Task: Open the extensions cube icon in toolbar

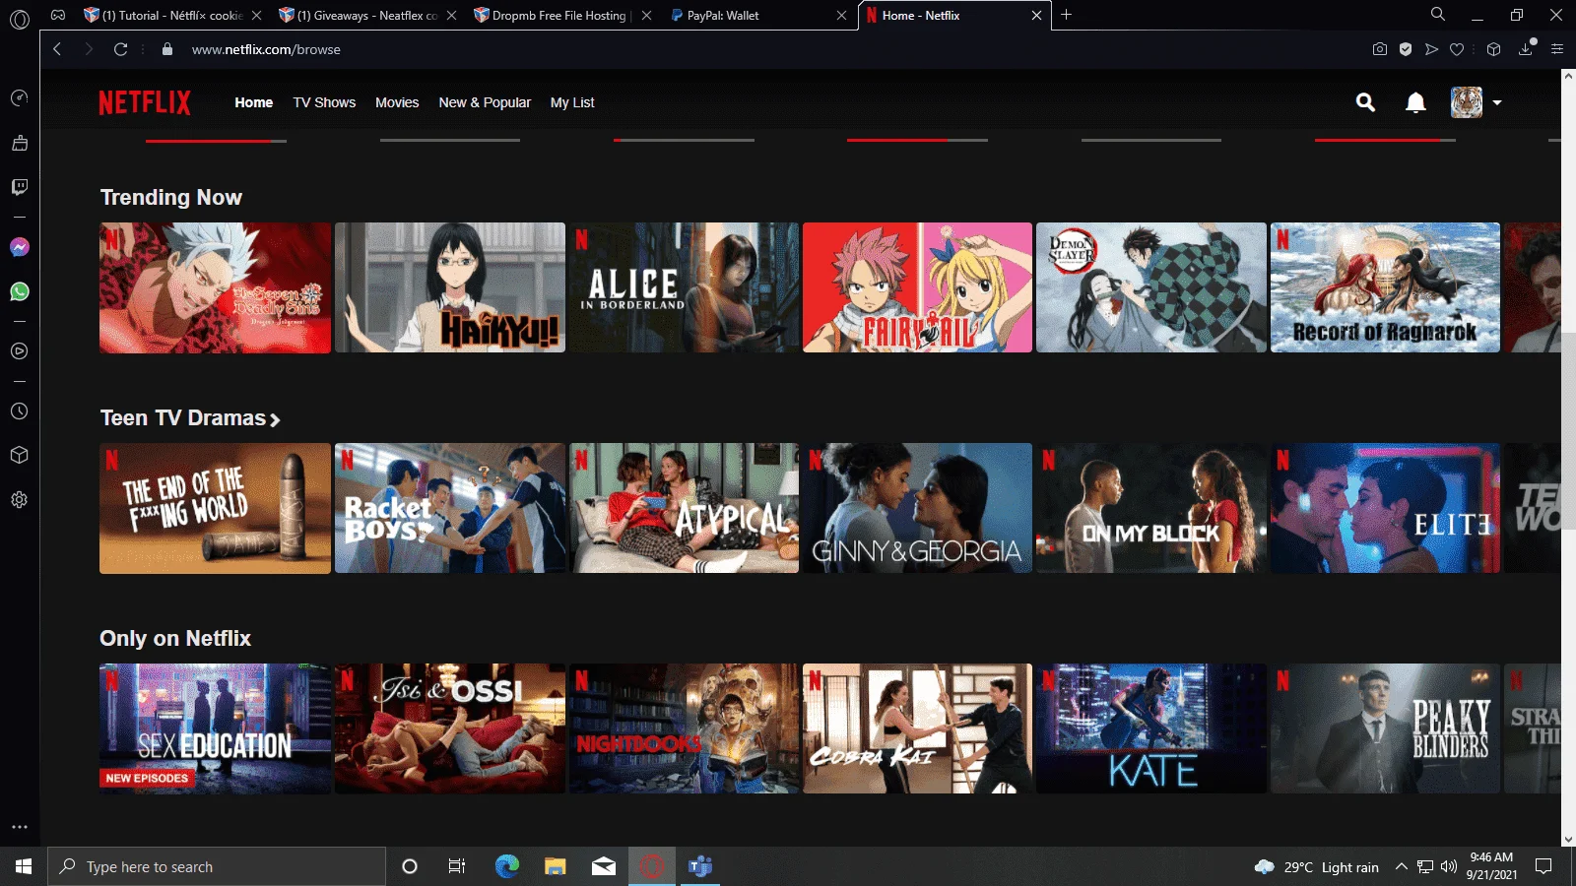Action: [x=1493, y=49]
